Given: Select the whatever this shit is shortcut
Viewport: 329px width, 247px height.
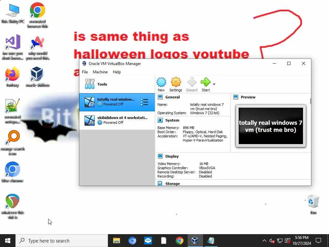Looking at the screenshot, I should [13, 206].
